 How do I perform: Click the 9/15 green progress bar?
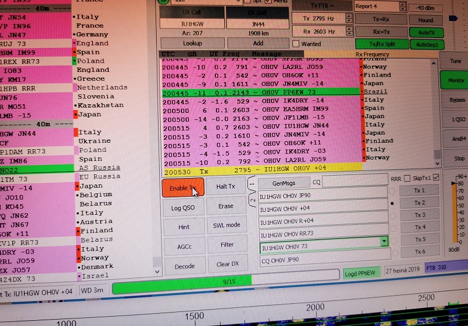226,281
